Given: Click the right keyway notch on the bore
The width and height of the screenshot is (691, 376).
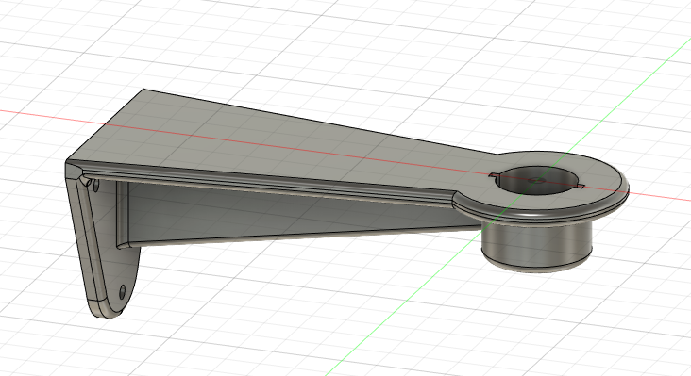Looking at the screenshot, I should pyautogui.click(x=581, y=187).
